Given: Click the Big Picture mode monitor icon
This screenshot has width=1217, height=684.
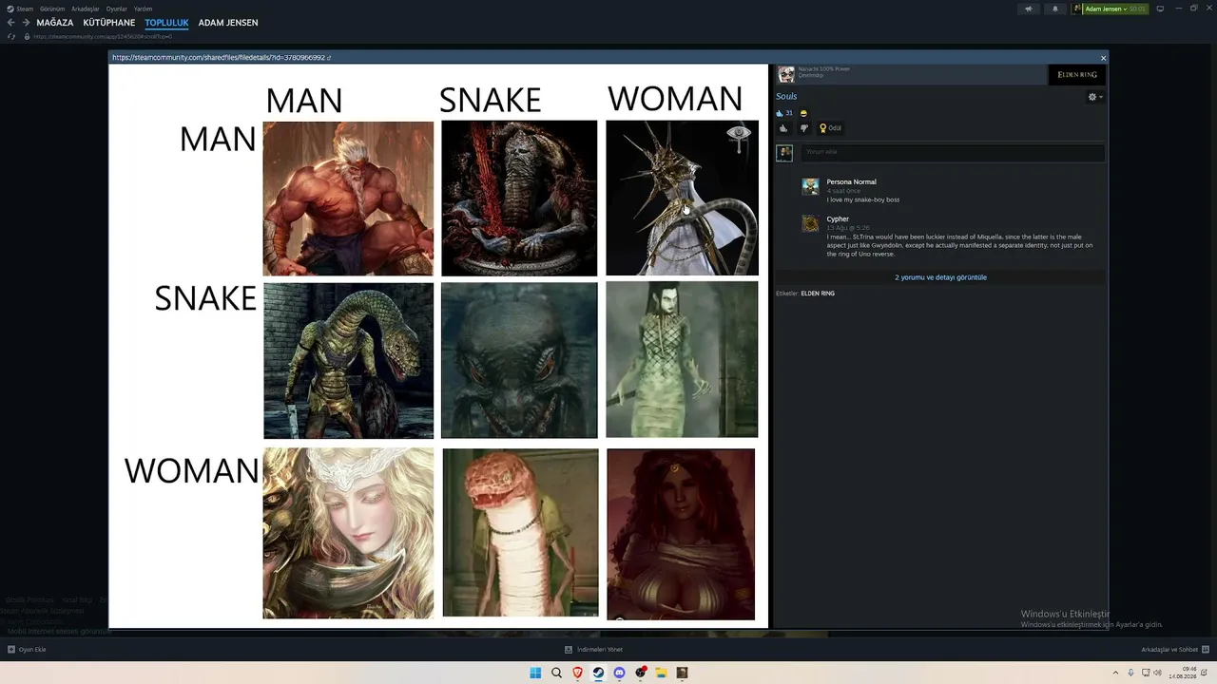Looking at the screenshot, I should pos(1160,9).
